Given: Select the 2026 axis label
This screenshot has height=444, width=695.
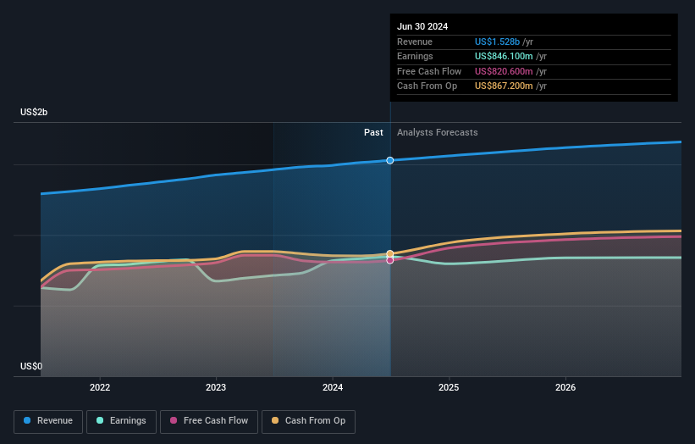Looking at the screenshot, I should [x=565, y=387].
